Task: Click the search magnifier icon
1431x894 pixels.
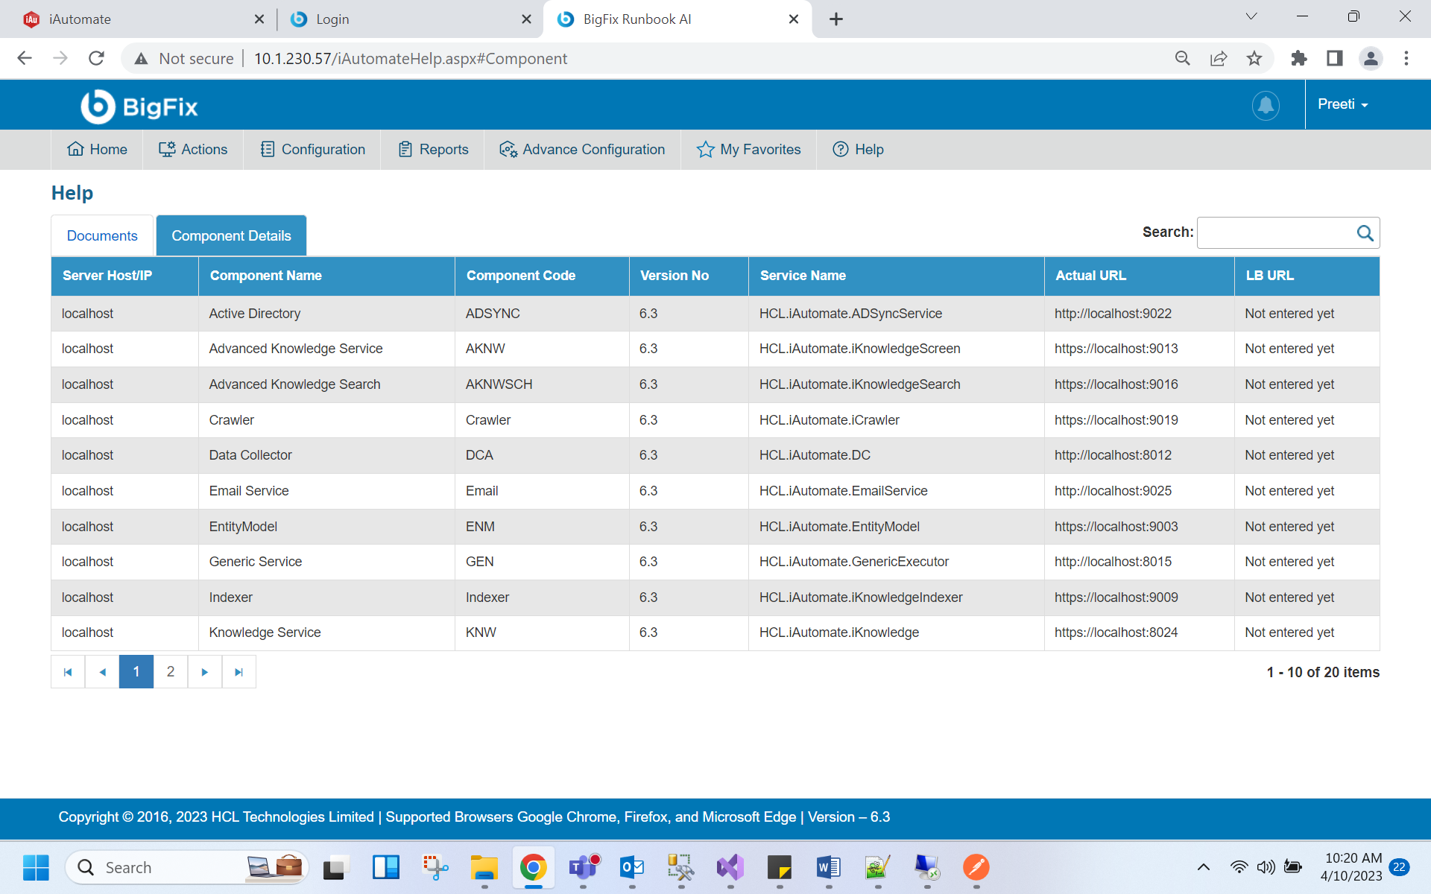Action: click(1365, 233)
